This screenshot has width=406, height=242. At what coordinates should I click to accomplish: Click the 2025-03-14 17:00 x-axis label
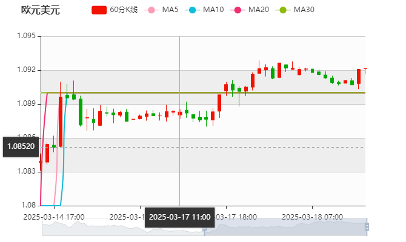coord(54,216)
